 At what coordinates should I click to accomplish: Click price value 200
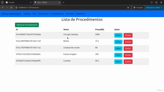[x=97, y=54]
